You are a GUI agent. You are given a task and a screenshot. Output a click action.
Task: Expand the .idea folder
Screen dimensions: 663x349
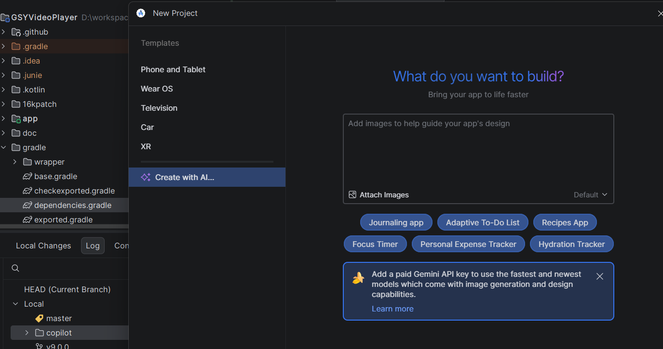(x=3, y=61)
